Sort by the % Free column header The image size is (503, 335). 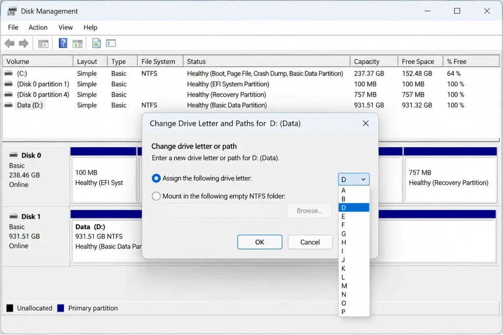point(471,61)
